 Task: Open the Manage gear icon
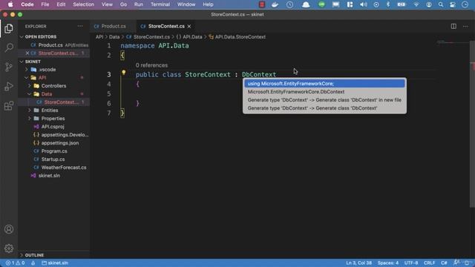[x=9, y=248]
